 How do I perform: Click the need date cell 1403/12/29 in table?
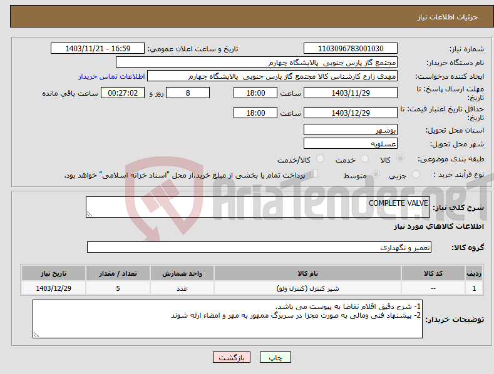pyautogui.click(x=54, y=288)
